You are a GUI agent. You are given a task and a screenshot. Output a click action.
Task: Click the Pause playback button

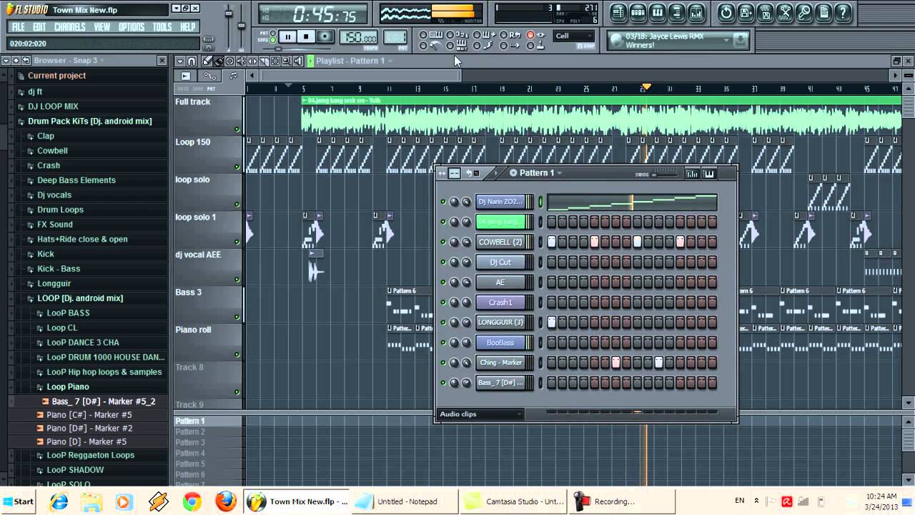coord(287,36)
